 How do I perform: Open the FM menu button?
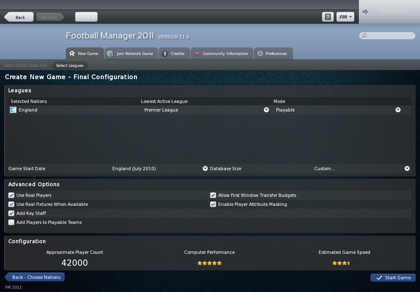click(x=345, y=17)
